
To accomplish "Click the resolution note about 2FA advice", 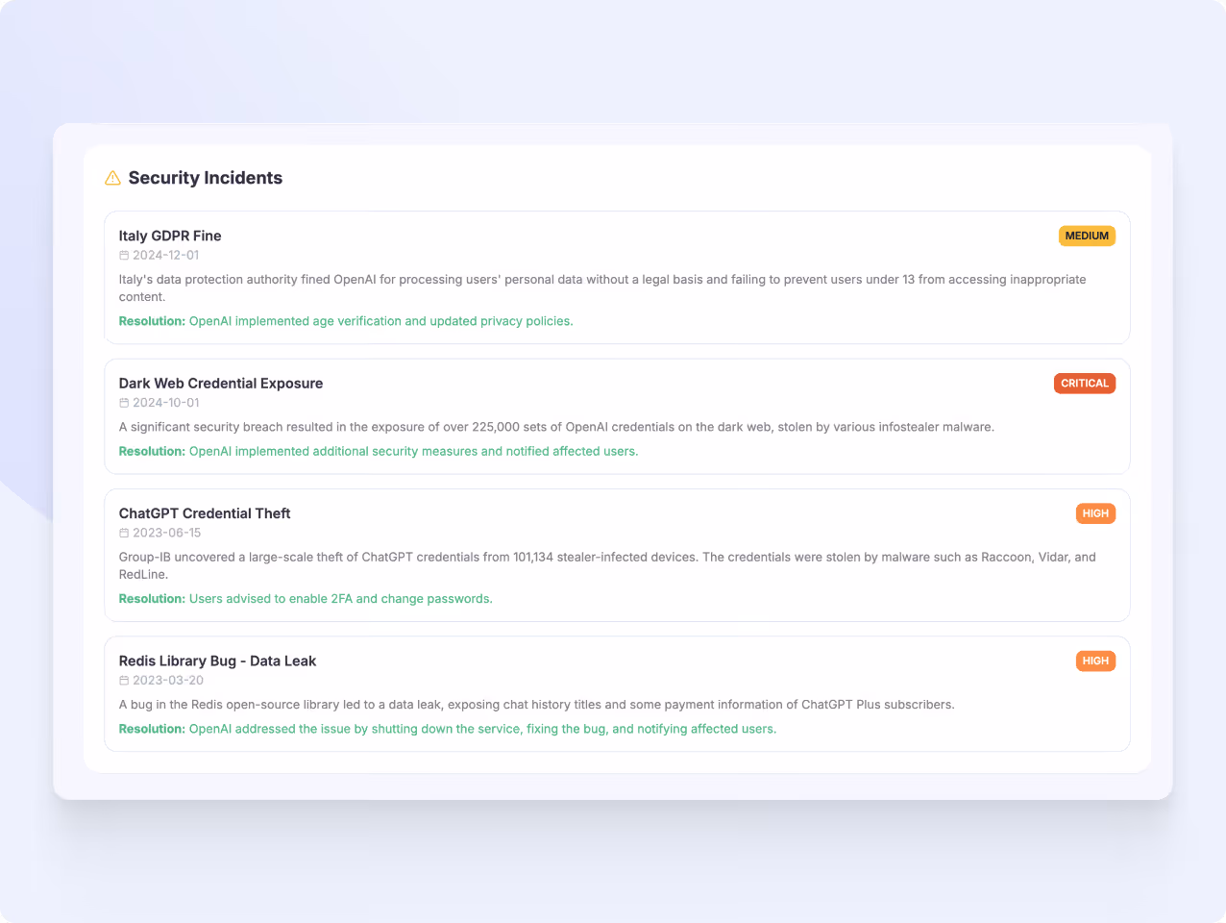I will [x=305, y=598].
